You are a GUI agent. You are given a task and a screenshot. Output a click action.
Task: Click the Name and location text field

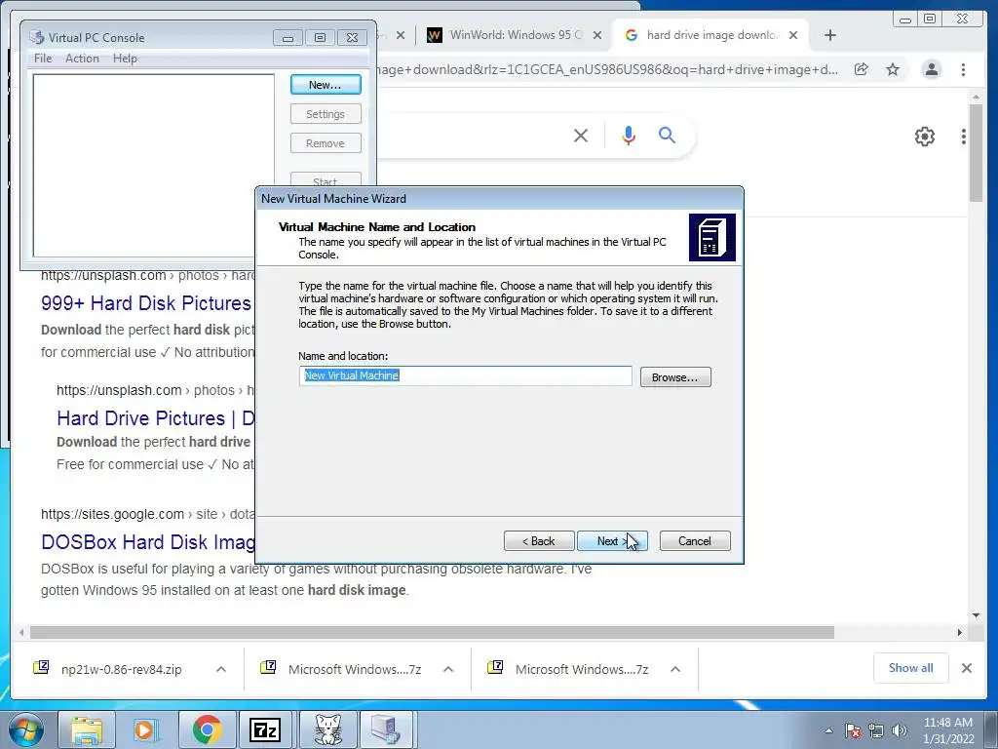coord(465,375)
